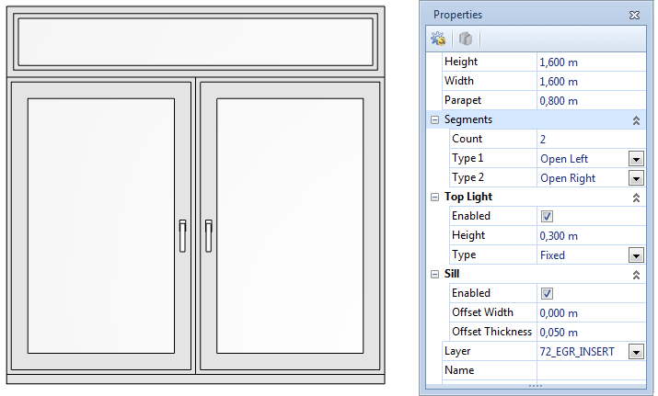Click the gear settings icon in Properties toolbar
658x396 pixels.
tap(438, 39)
